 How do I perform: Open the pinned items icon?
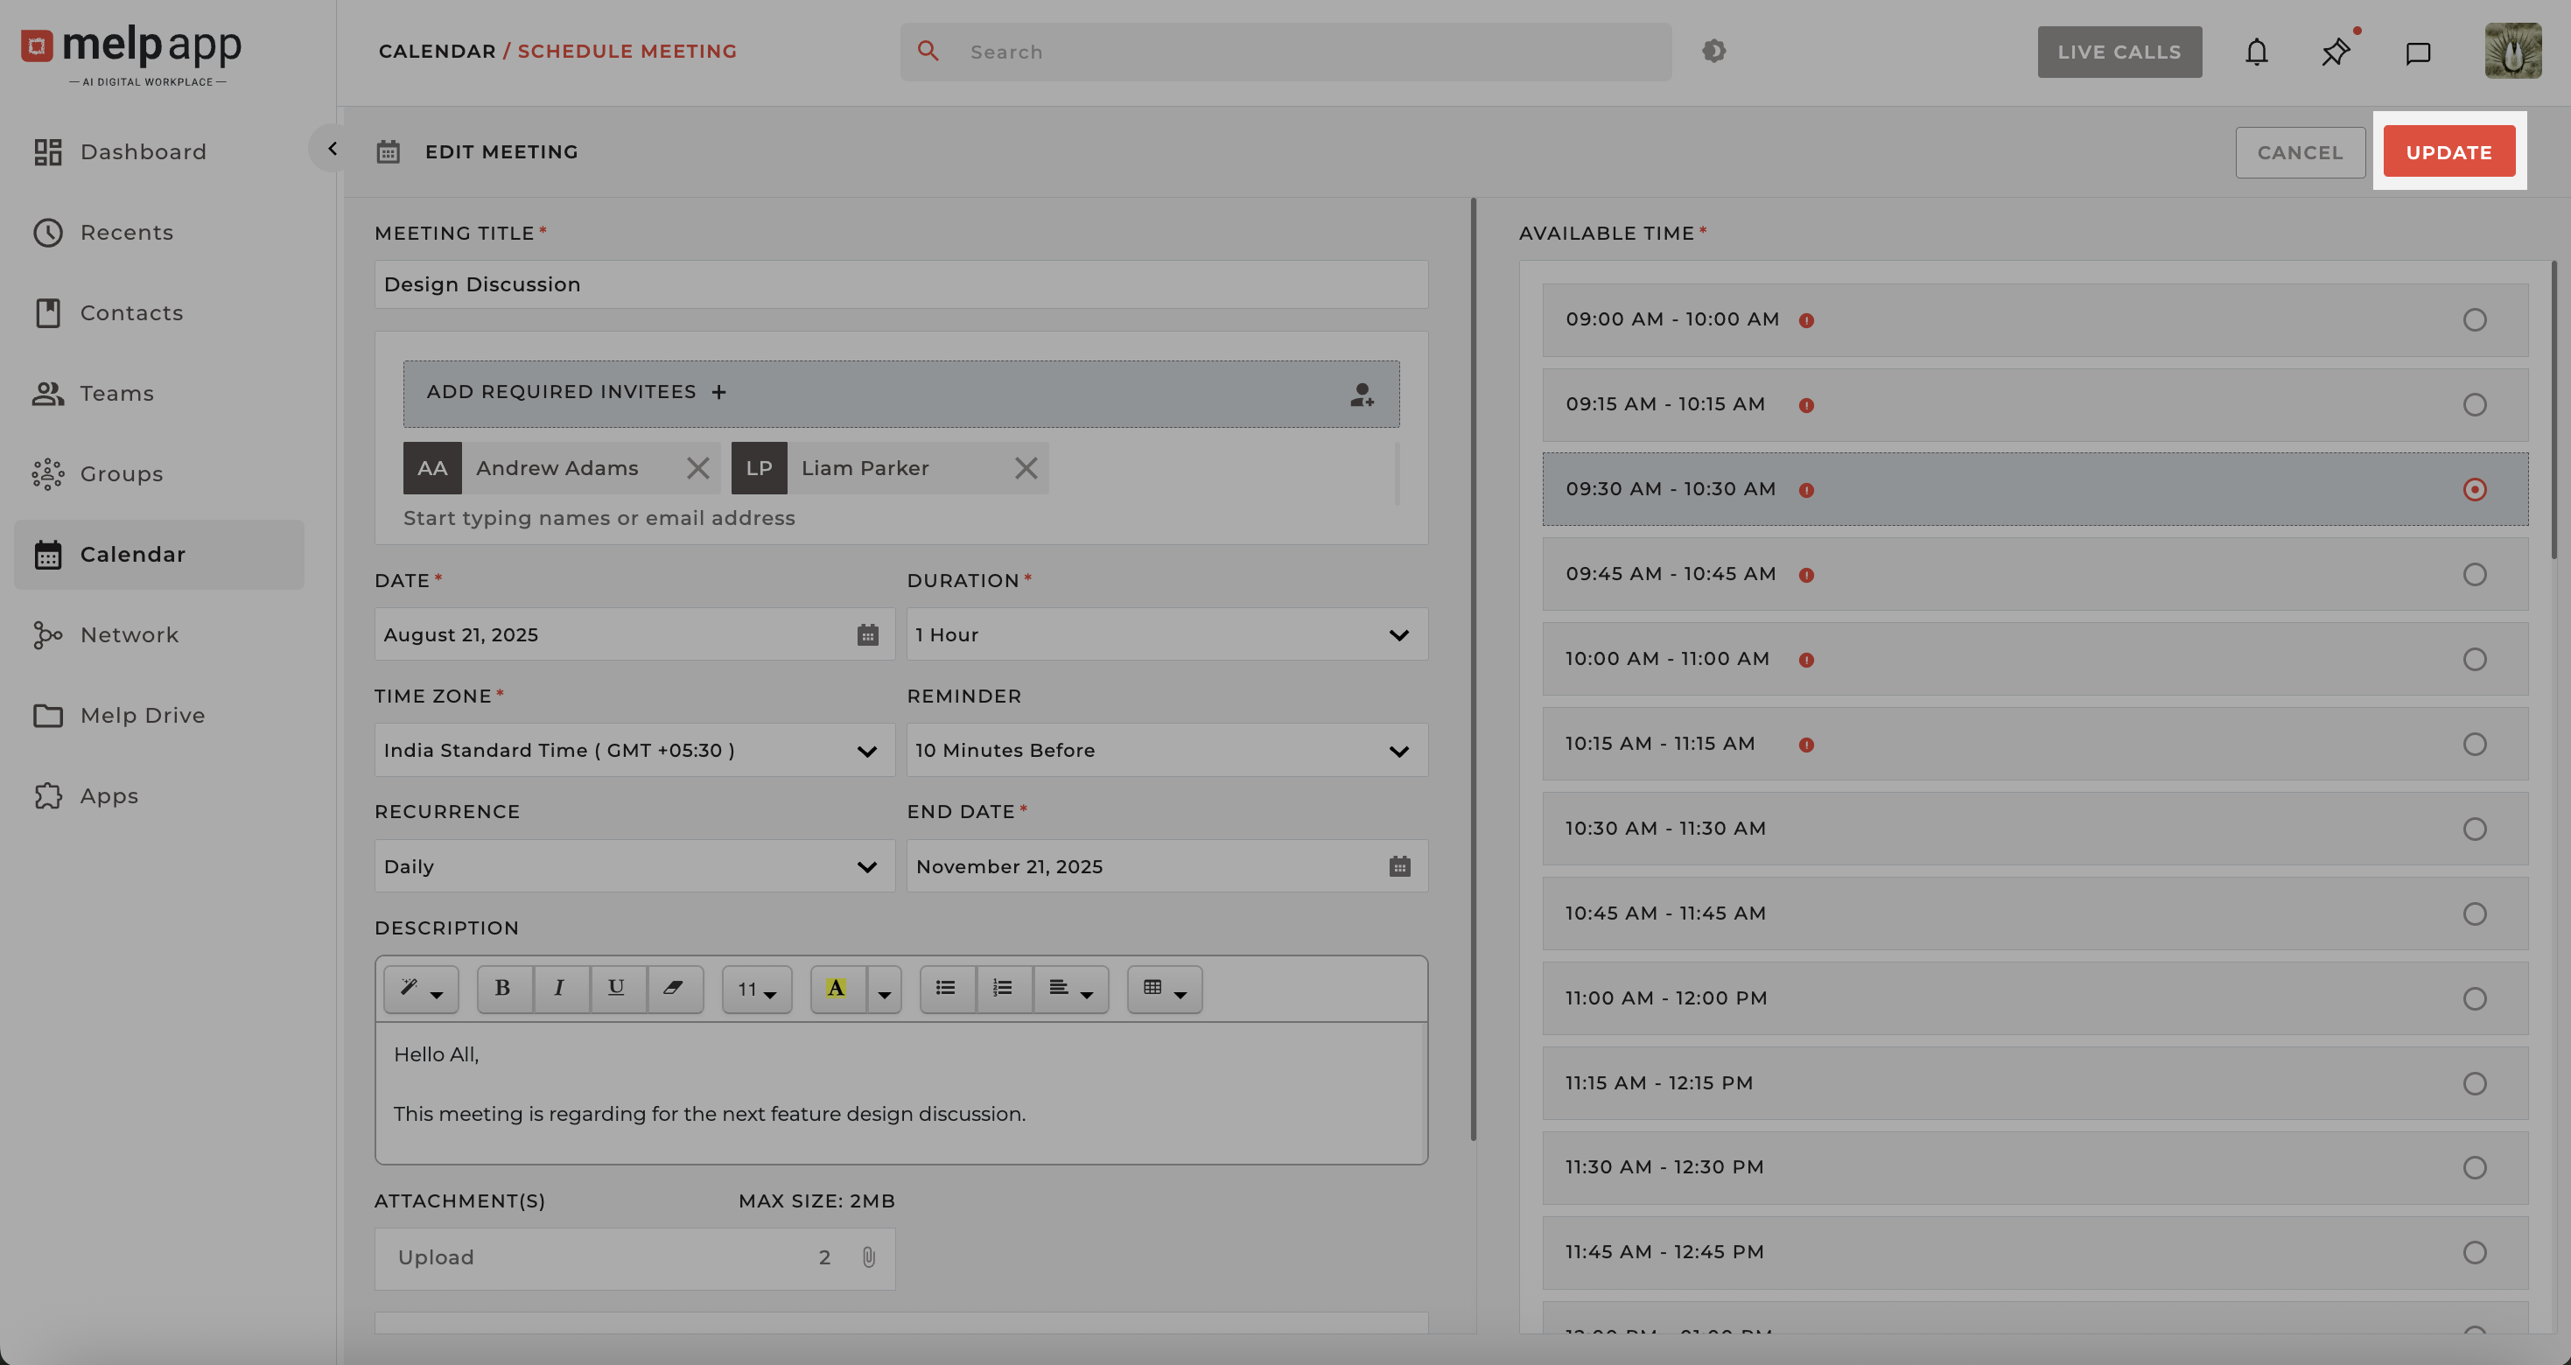2335,52
